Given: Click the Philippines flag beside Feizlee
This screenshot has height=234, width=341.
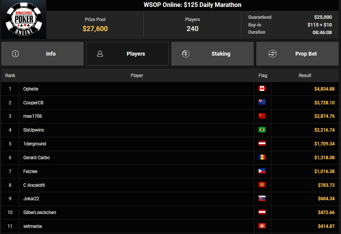Looking at the screenshot, I should pyautogui.click(x=262, y=171).
